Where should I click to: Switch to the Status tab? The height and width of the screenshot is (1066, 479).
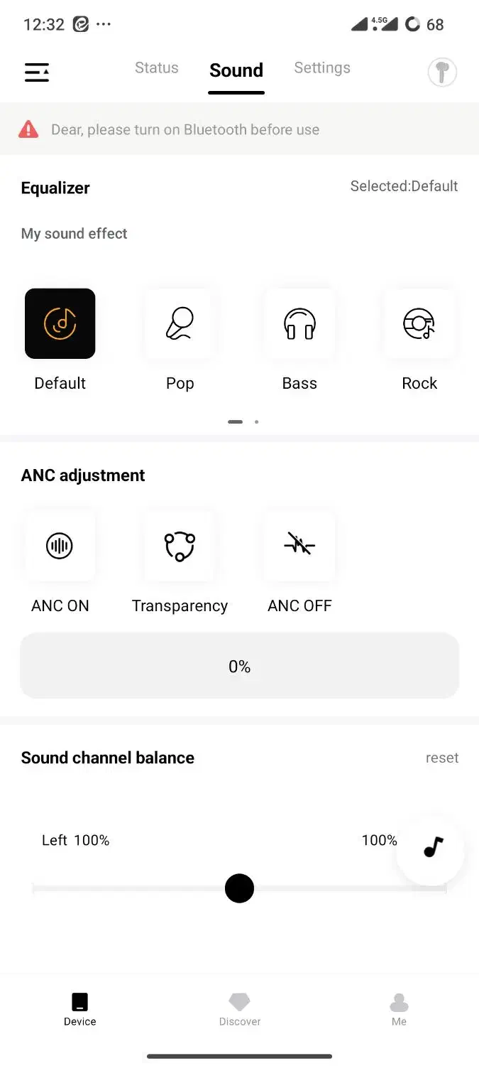pyautogui.click(x=157, y=68)
